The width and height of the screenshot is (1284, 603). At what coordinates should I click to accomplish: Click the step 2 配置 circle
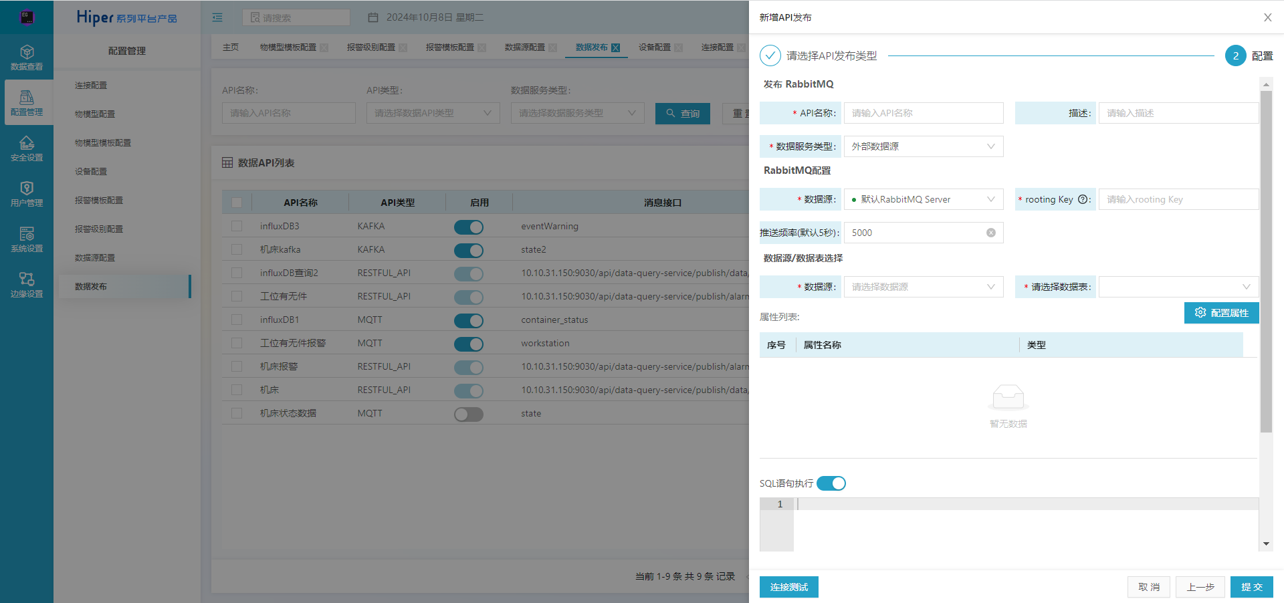(x=1235, y=55)
